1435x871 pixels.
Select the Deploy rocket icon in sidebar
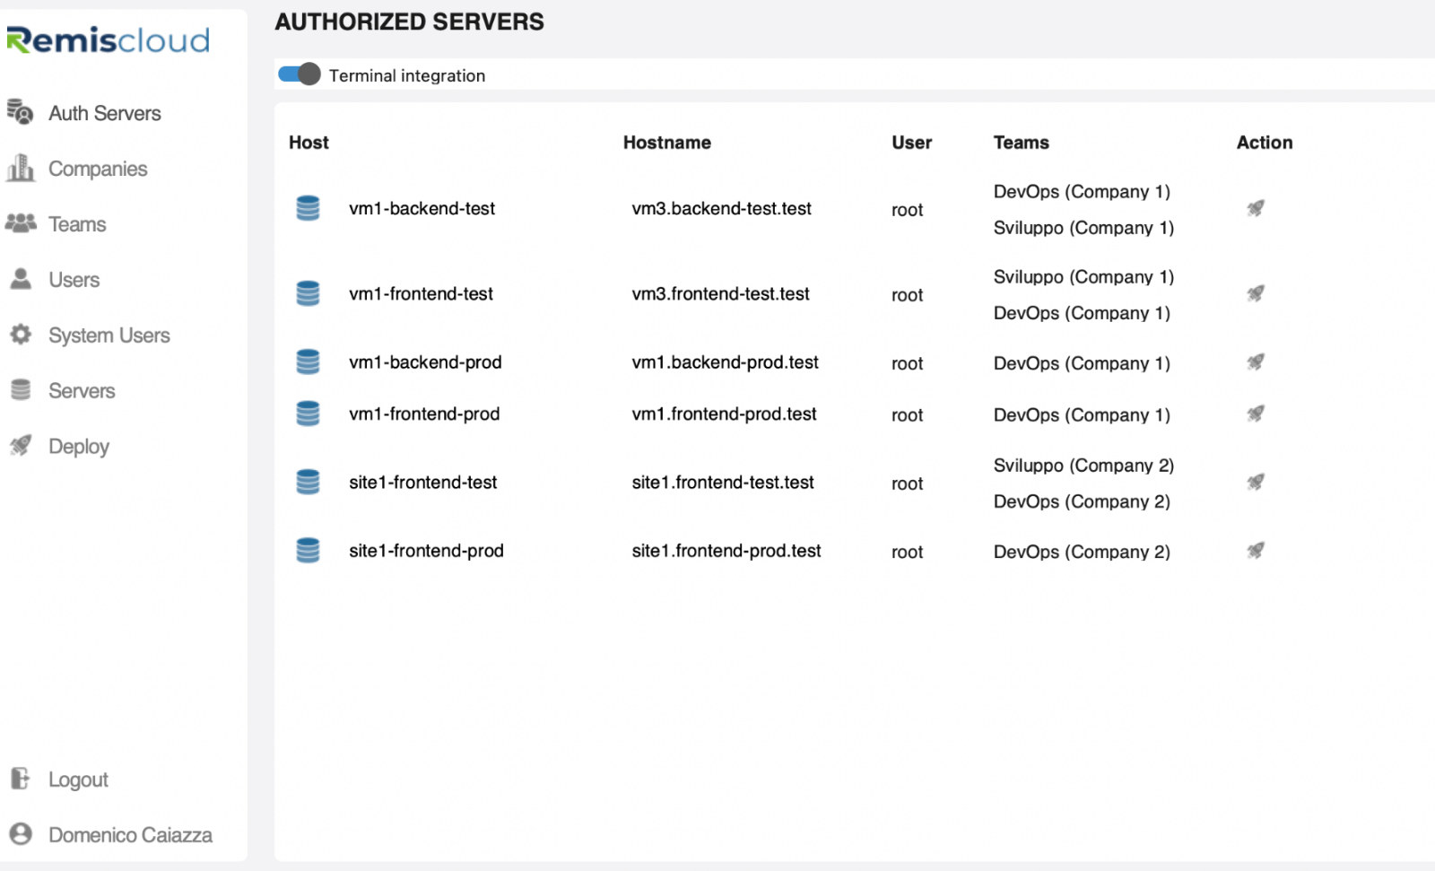22,446
